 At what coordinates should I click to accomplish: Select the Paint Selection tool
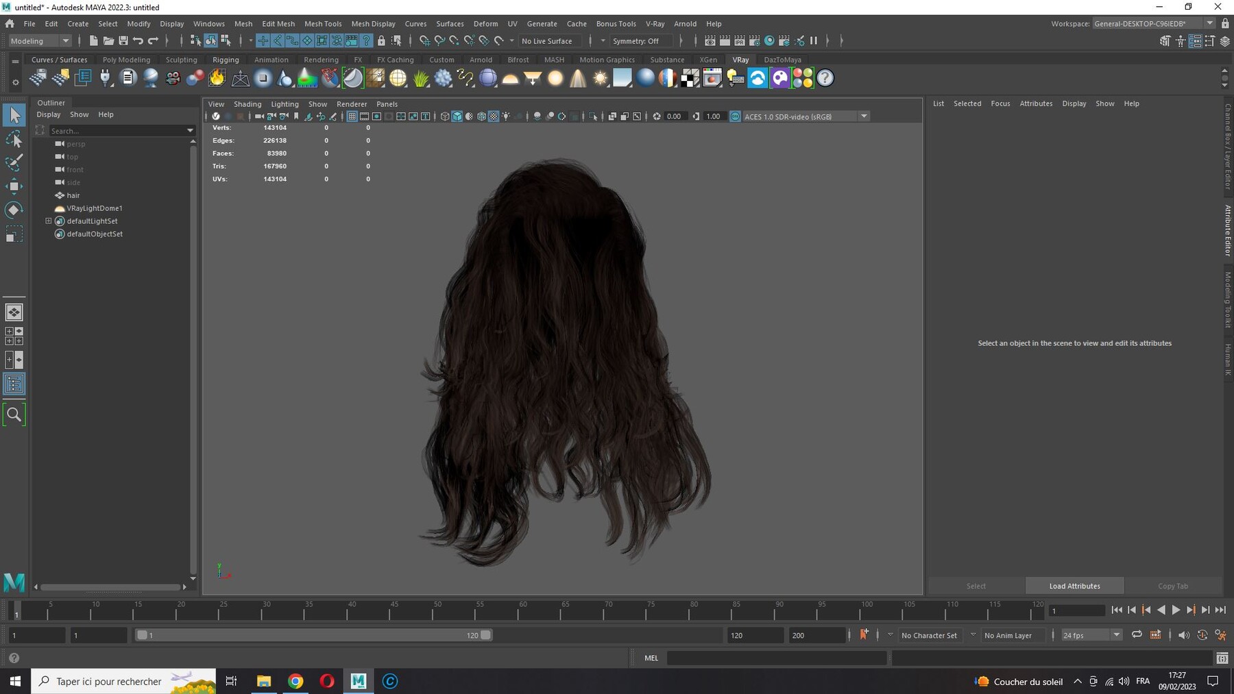pos(14,162)
